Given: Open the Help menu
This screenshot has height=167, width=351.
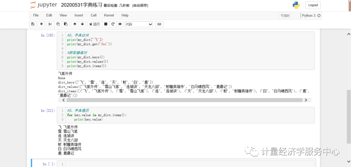Looking at the screenshot, I should 125,15.
